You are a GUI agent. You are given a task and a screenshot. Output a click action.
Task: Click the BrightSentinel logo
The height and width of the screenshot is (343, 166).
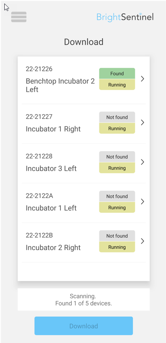[x=125, y=17]
